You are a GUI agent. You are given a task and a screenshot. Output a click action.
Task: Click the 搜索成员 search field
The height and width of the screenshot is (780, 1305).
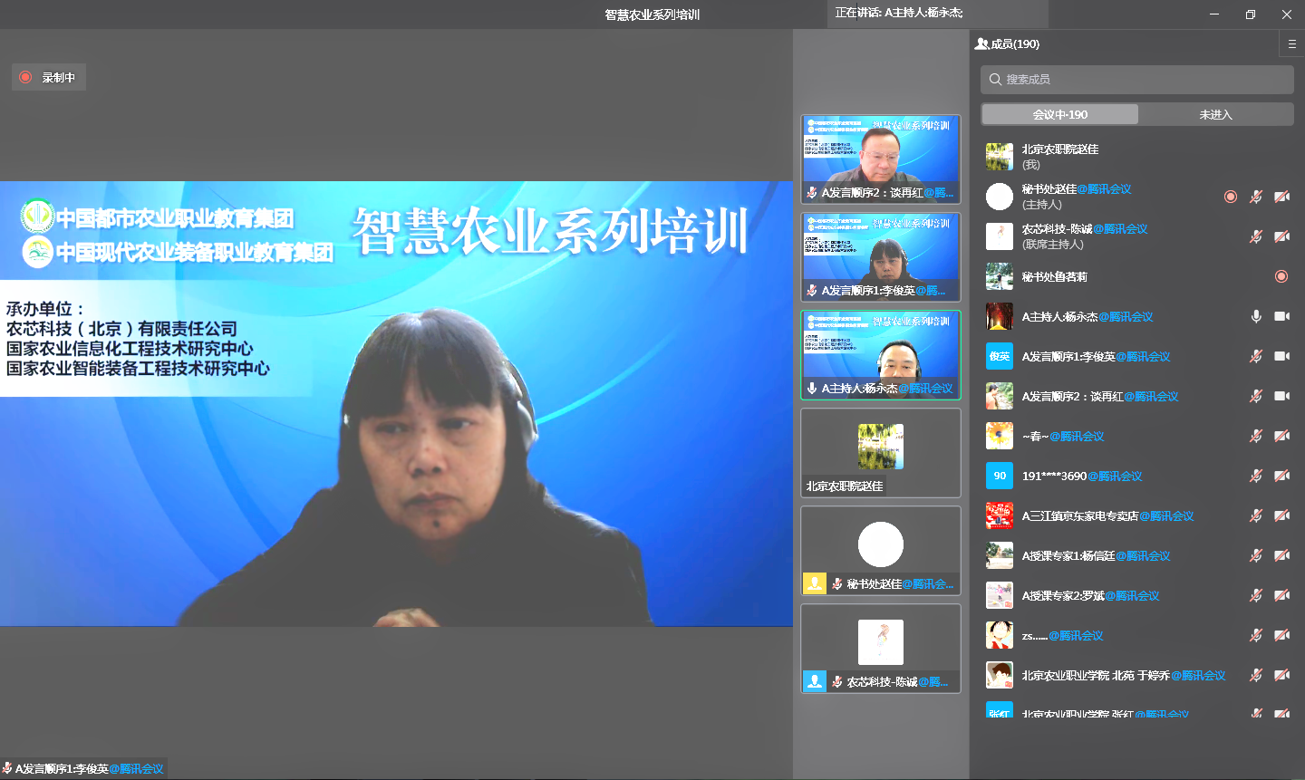[x=1136, y=80]
